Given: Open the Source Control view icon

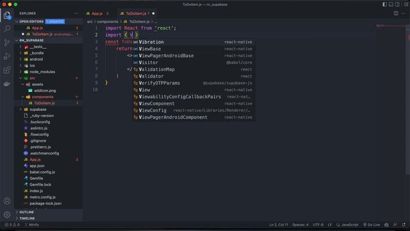Looking at the screenshot, I should point(7,42).
